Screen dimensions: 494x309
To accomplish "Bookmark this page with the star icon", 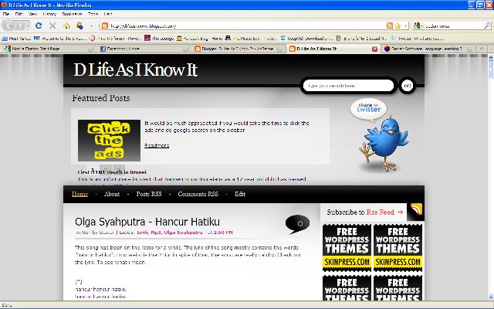I will pos(398,25).
